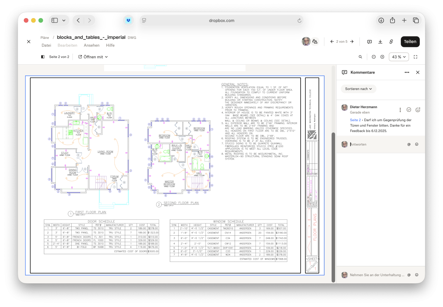Open the shared members icon
The width and height of the screenshot is (443, 307).
[x=315, y=42]
